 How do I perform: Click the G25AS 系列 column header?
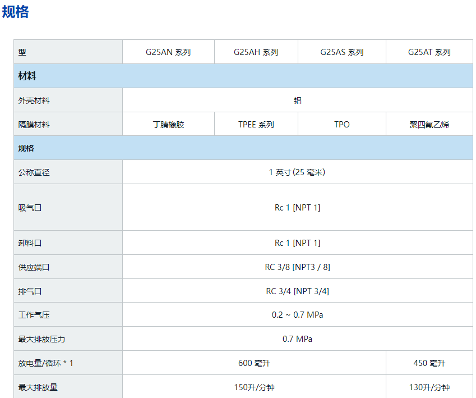(x=341, y=52)
